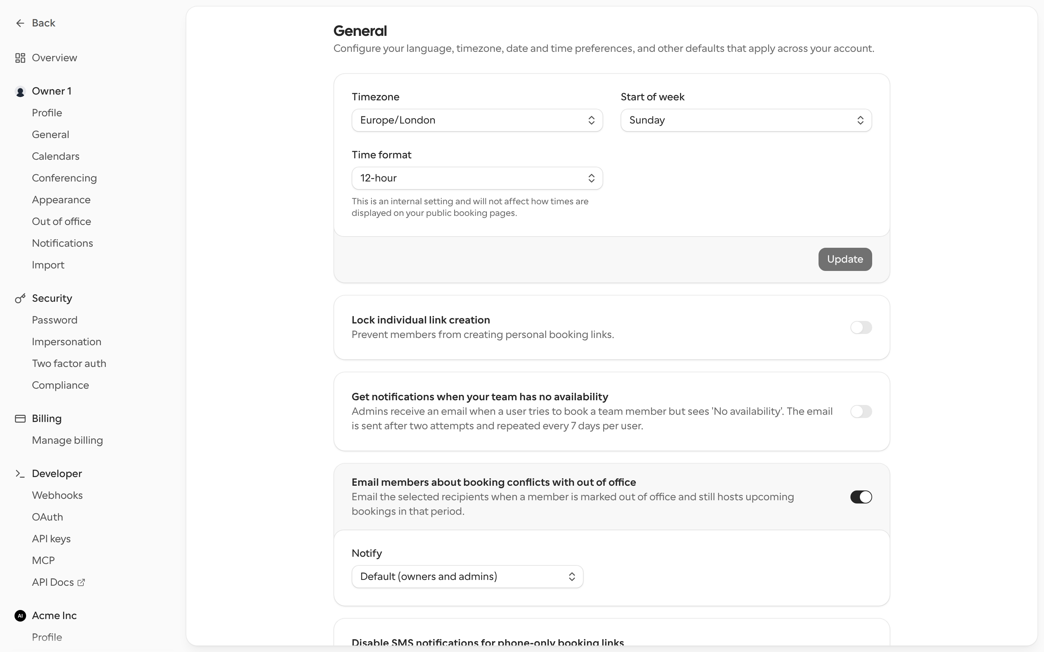Open Conferencing settings
Viewport: 1044px width, 652px height.
[x=64, y=178]
